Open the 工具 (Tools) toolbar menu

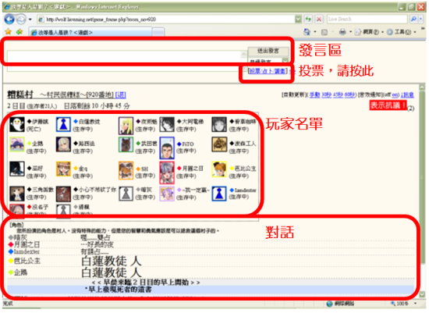tap(402, 32)
